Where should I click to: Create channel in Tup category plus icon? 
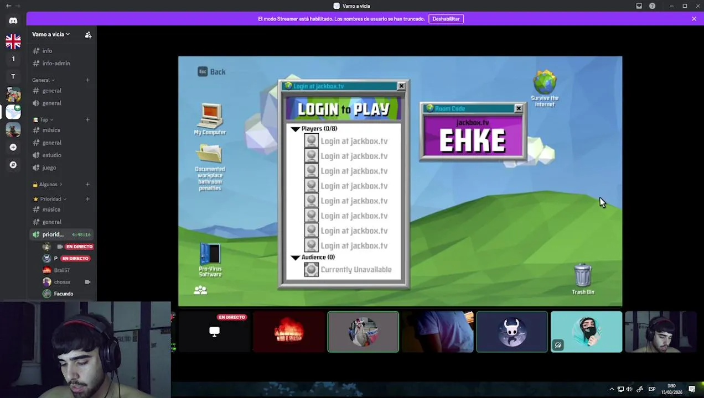87,119
